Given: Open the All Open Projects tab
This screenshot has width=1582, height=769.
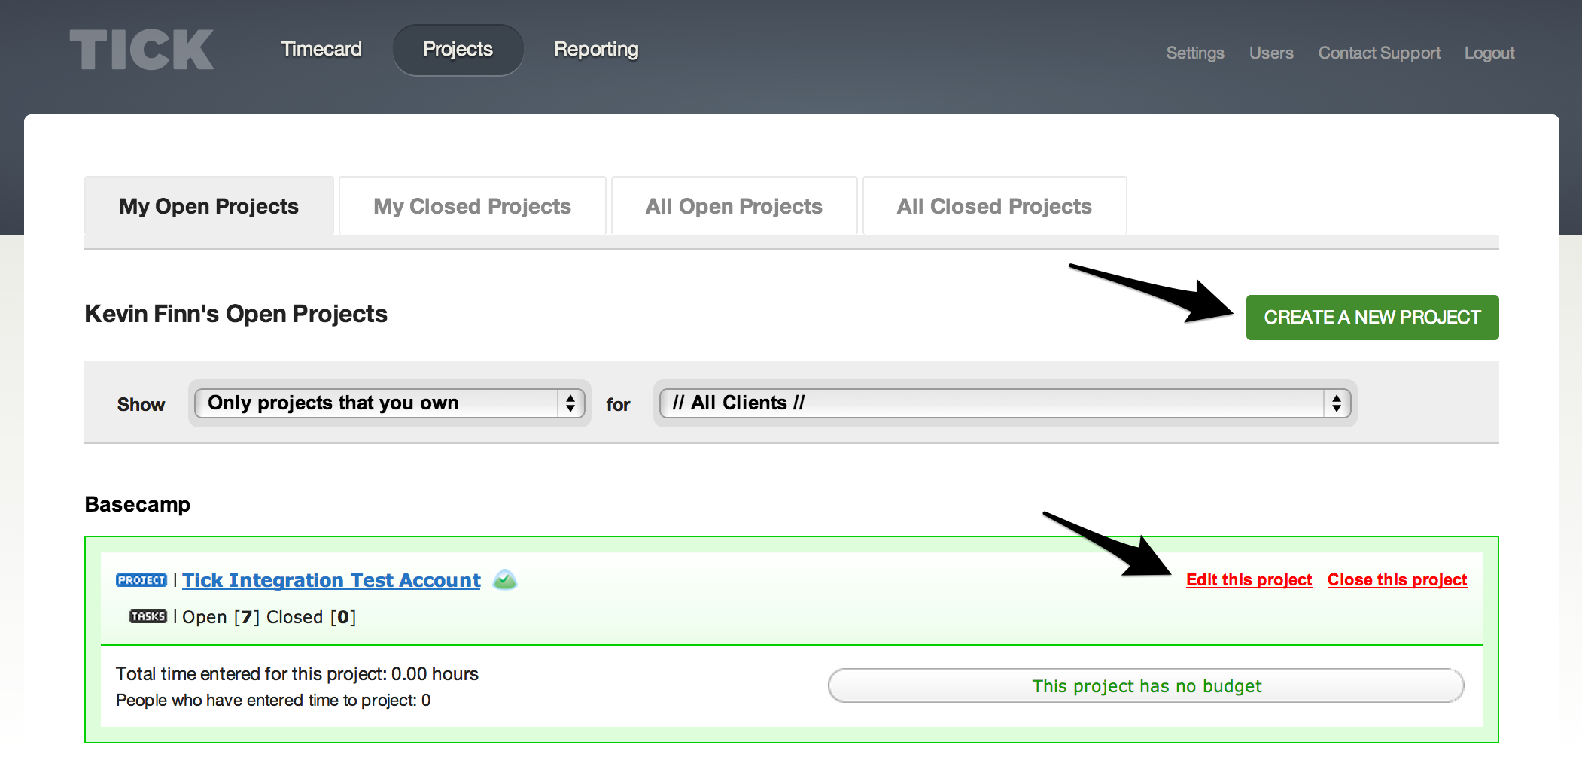Looking at the screenshot, I should [x=734, y=205].
